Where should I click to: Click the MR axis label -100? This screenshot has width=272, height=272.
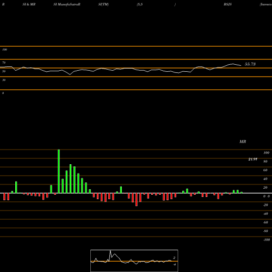tap(267, 240)
